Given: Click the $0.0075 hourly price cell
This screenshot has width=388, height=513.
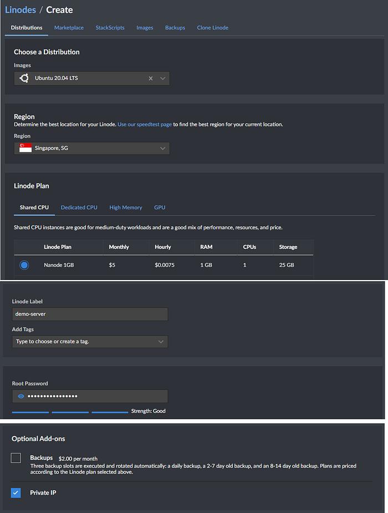Looking at the screenshot, I should click(165, 265).
